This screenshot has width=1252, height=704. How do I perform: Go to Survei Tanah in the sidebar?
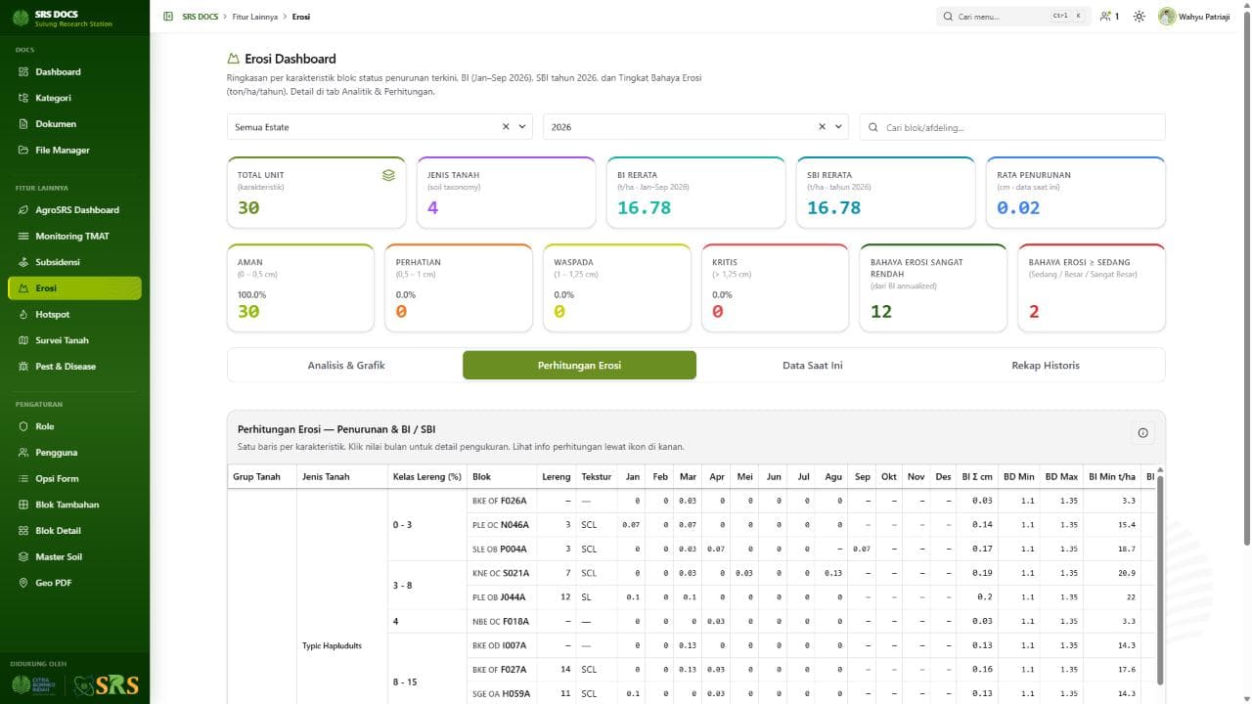(x=74, y=340)
